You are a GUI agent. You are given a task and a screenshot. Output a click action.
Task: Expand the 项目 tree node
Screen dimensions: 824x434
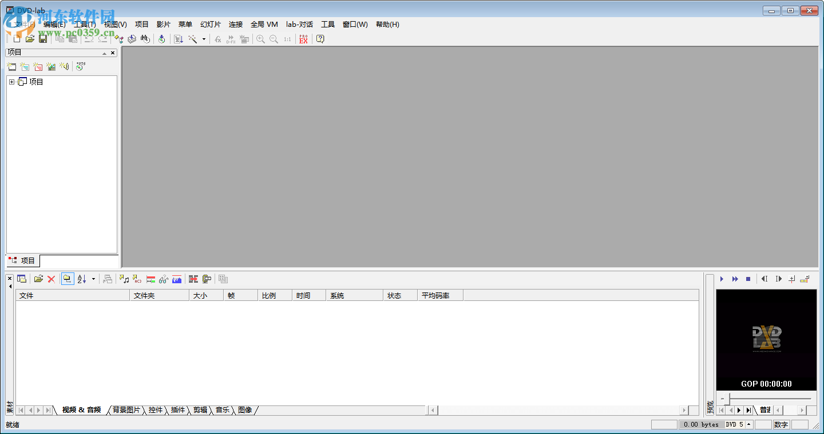12,82
